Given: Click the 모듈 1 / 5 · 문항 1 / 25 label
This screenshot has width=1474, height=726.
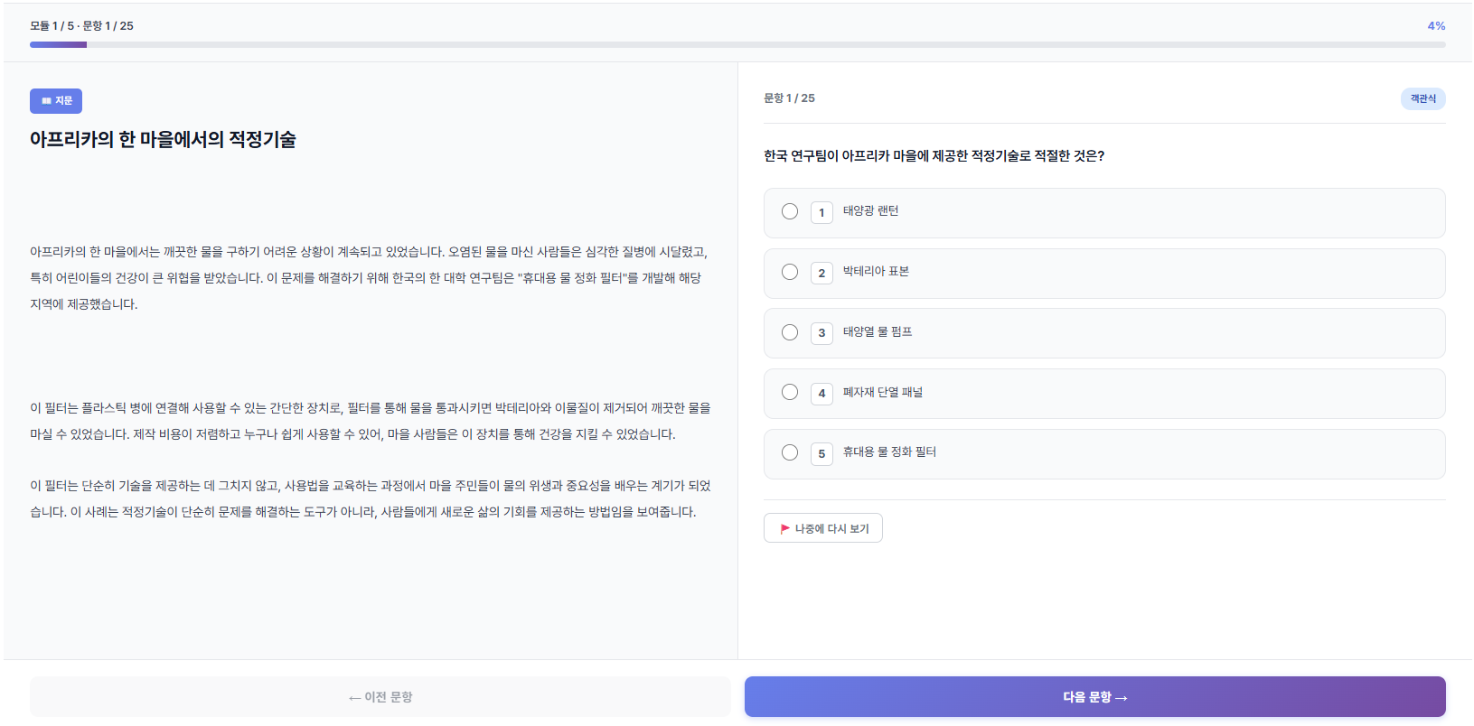Looking at the screenshot, I should [81, 26].
